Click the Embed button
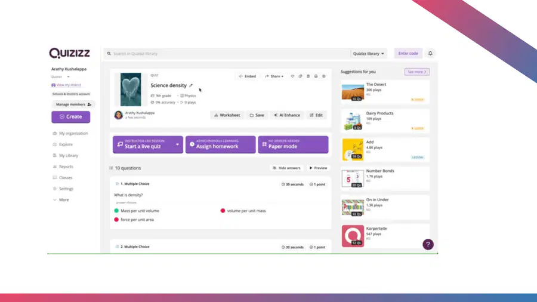 coord(247,76)
